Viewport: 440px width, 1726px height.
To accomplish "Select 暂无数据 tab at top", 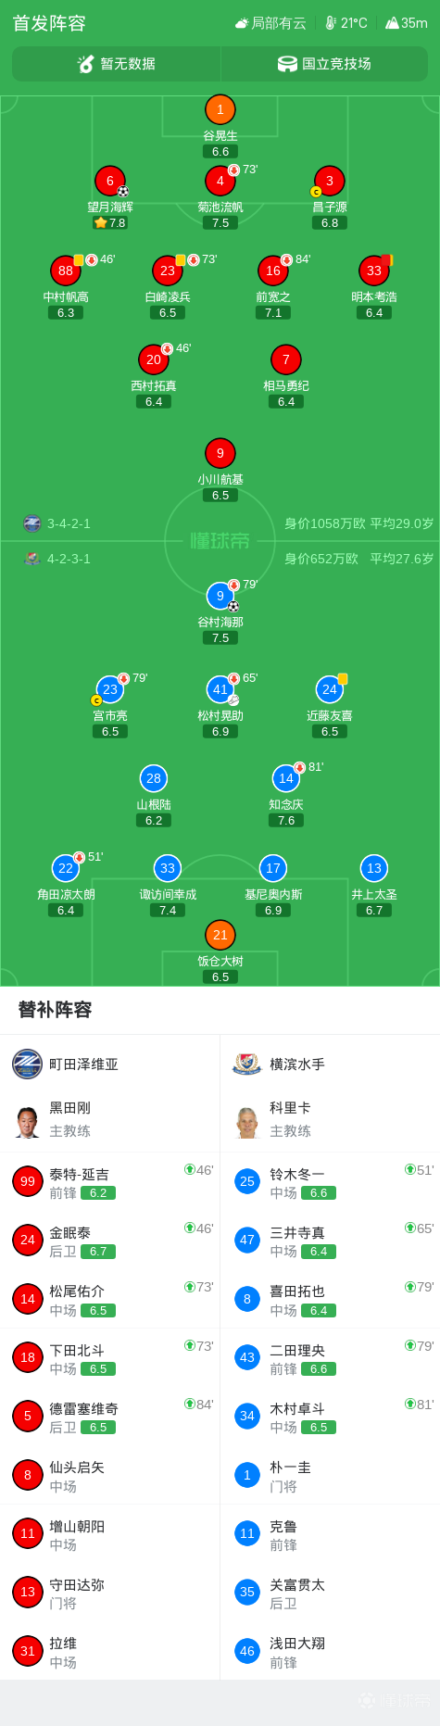I will (x=117, y=64).
